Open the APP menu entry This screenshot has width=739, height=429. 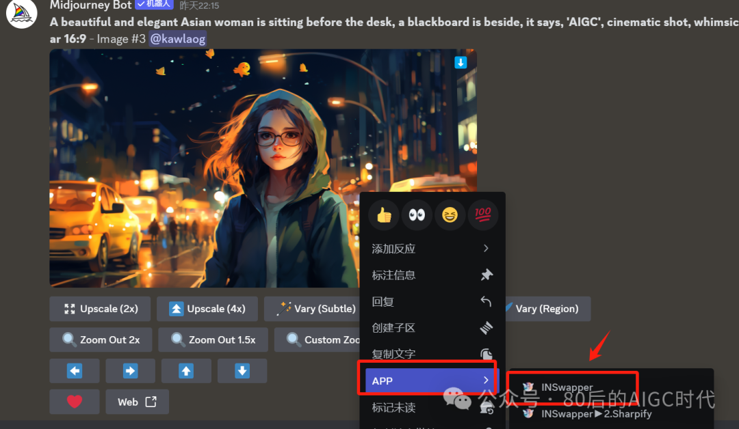(431, 380)
